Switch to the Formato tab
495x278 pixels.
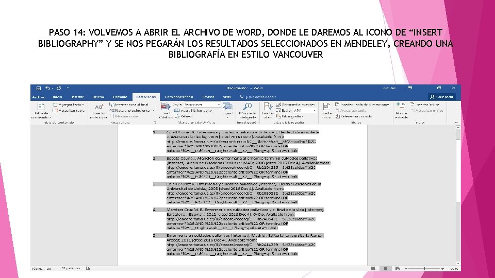pos(120,97)
